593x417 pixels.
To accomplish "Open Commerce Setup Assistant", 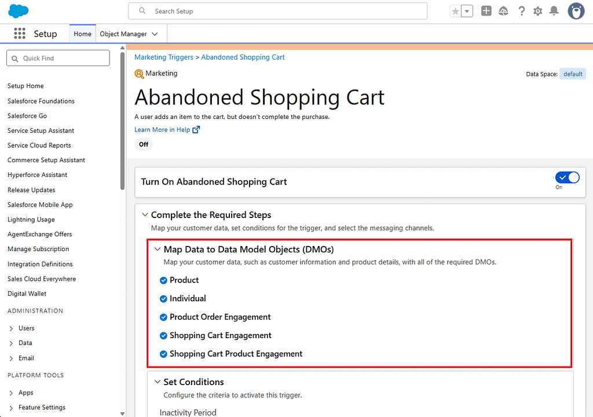I will click(x=46, y=160).
